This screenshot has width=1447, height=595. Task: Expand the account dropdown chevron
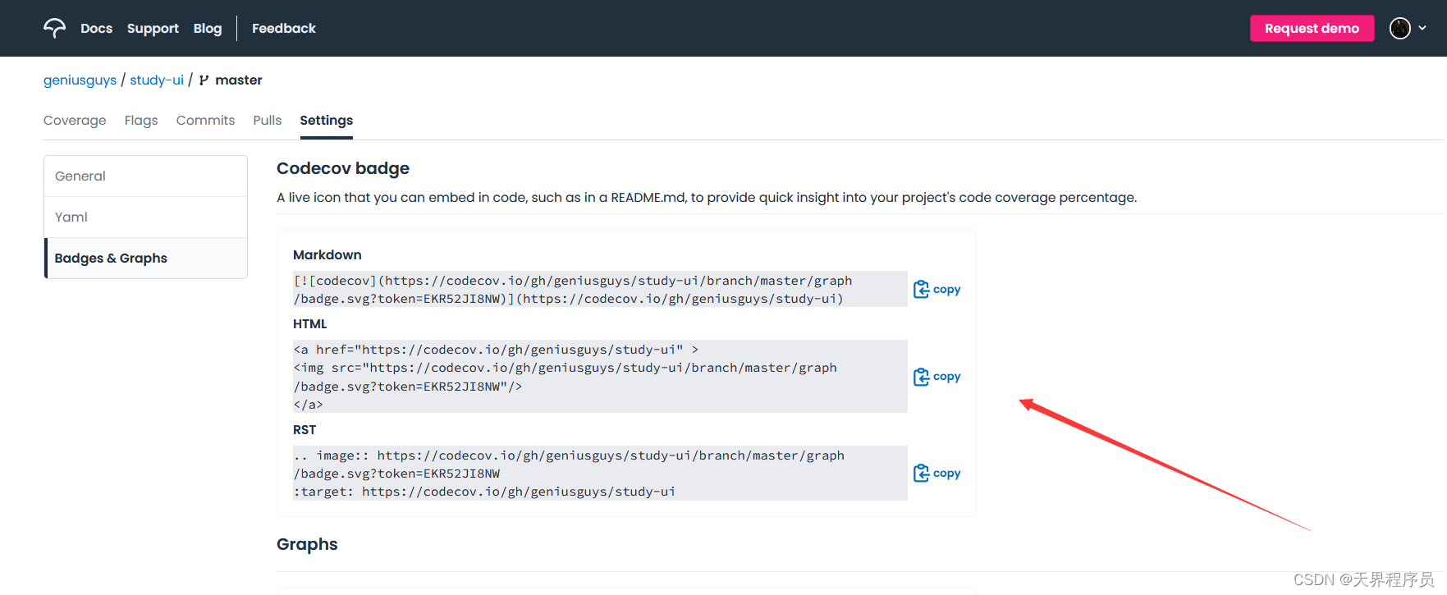click(x=1422, y=28)
